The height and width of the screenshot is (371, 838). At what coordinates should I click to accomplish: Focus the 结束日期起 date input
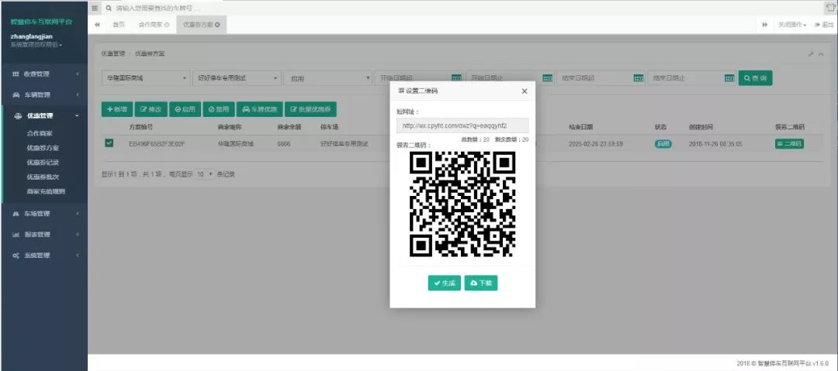coord(595,78)
